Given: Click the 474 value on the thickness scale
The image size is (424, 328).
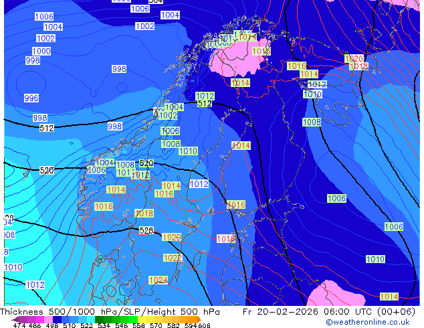Looking at the screenshot, I should tap(19, 325).
